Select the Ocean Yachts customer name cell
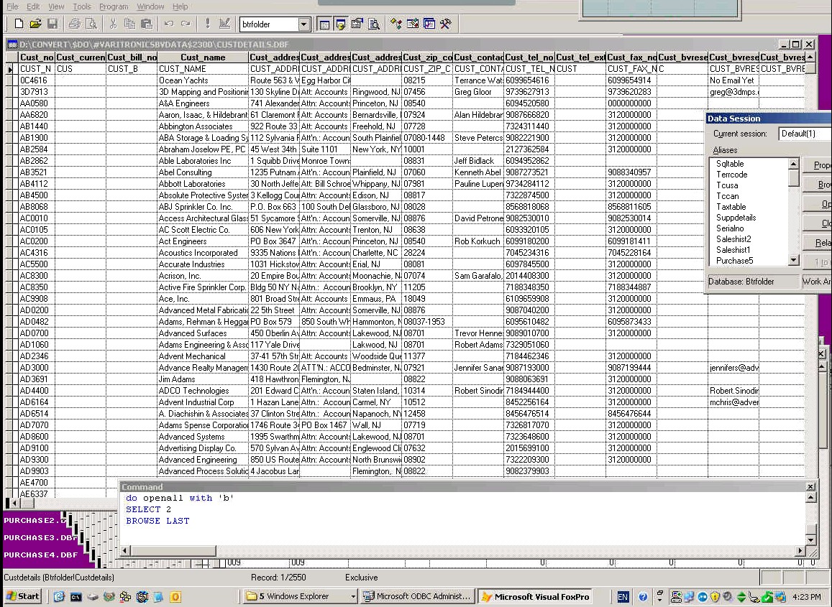Screen dimensions: 832x607 (x=203, y=80)
